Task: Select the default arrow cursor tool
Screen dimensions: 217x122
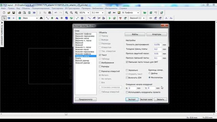Action: click(4, 18)
